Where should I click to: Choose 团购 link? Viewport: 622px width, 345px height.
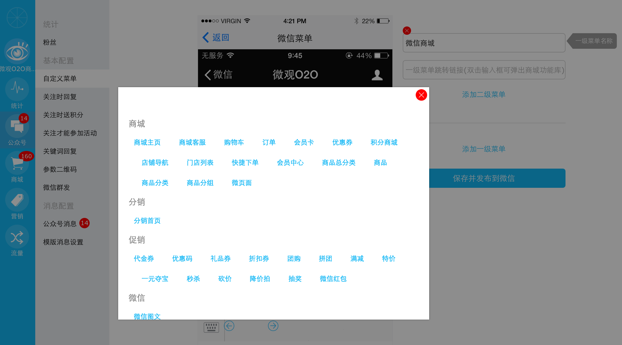(x=294, y=259)
